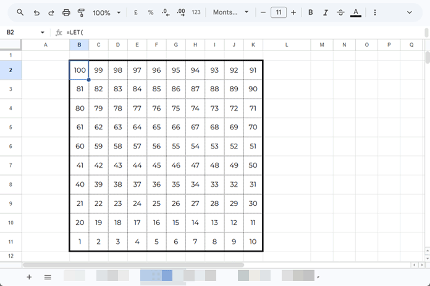The height and width of the screenshot is (286, 430).
Task: Select row 11 header
Action: (x=11, y=242)
